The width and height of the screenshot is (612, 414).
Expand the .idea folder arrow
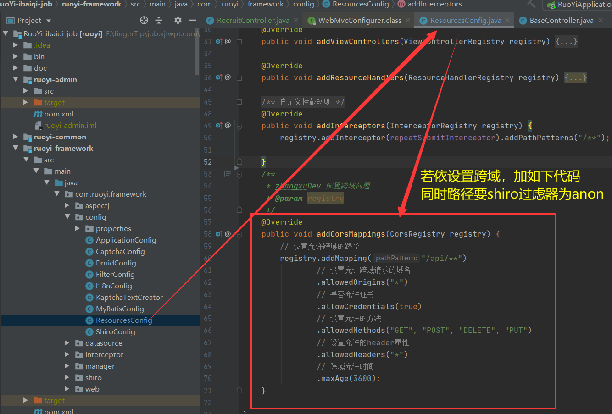point(16,45)
